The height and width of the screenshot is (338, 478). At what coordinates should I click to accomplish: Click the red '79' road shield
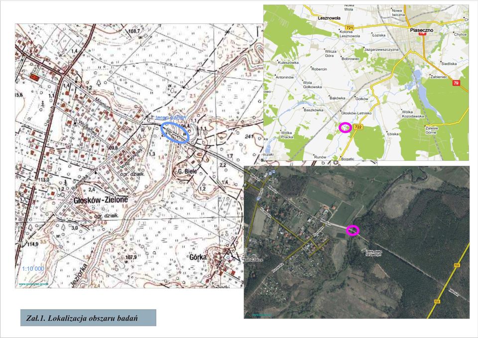pos(456,83)
